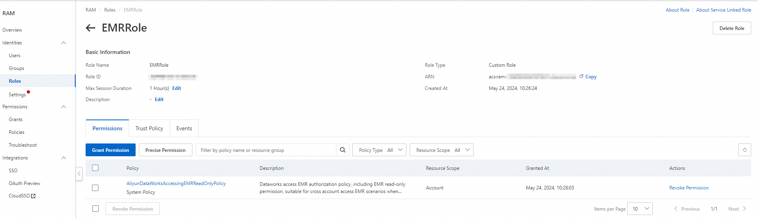The height and width of the screenshot is (219, 758).
Task: Toggle the checkbox beside bottom Revoke Permission button
Action: pos(96,209)
